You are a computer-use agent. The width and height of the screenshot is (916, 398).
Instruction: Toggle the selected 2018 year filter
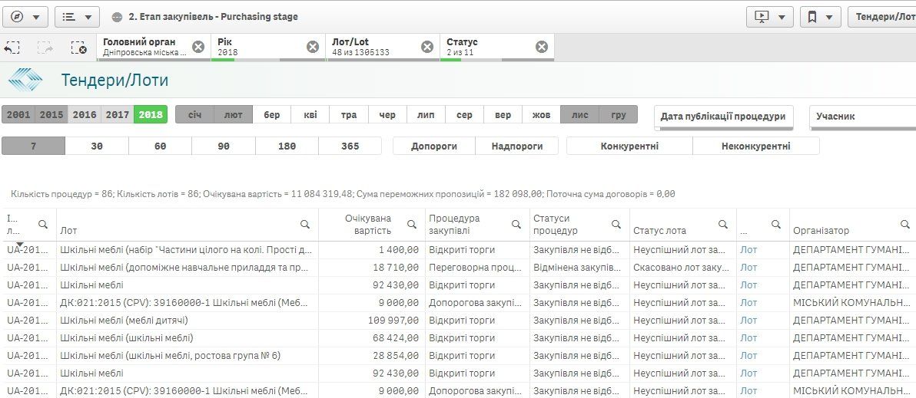(151, 115)
